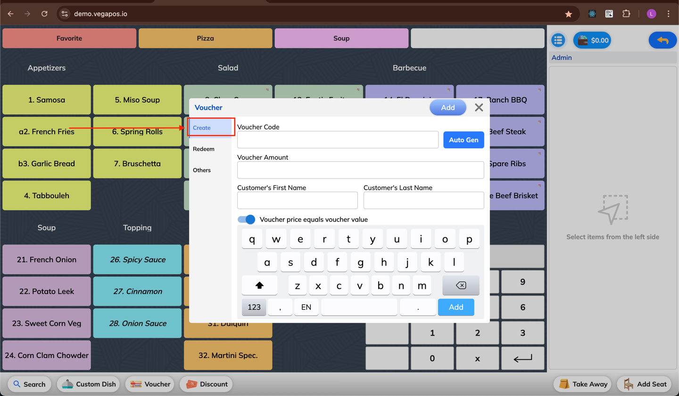View site information icon in the address bar
The image size is (679, 396).
point(65,14)
